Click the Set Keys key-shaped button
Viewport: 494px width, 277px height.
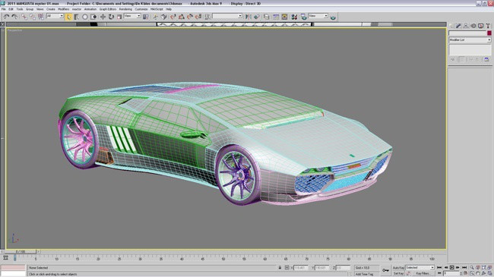tap(385, 270)
